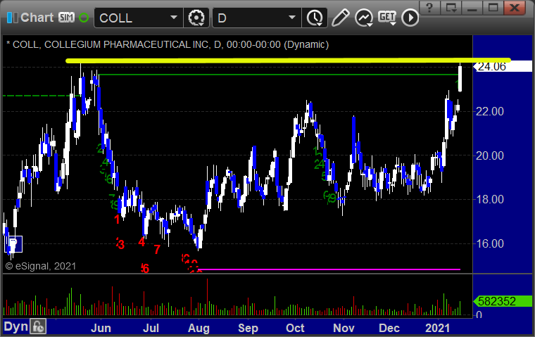Toggle the lock icon beside Dyn
Viewport: 535px width, 337px height.
click(38, 326)
